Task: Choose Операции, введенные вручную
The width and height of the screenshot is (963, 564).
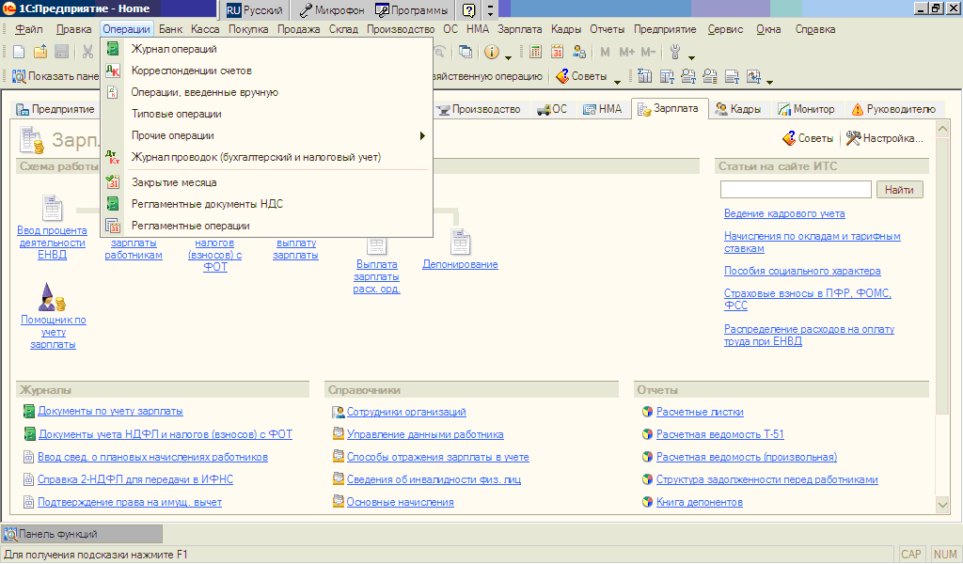Action: tap(266, 92)
